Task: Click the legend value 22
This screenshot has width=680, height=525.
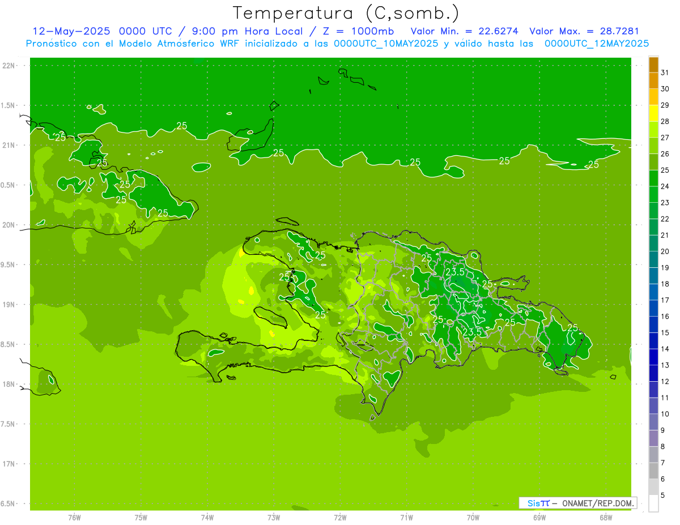Action: coord(665,219)
